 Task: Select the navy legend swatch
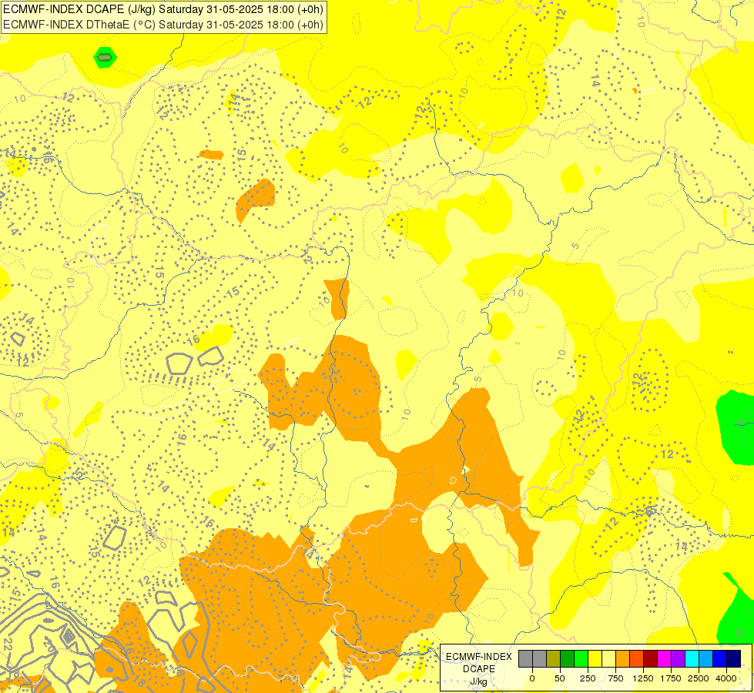pyautogui.click(x=734, y=659)
